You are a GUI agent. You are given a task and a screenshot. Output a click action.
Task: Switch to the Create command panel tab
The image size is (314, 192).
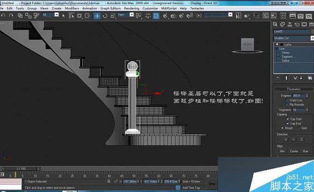click(x=275, y=24)
